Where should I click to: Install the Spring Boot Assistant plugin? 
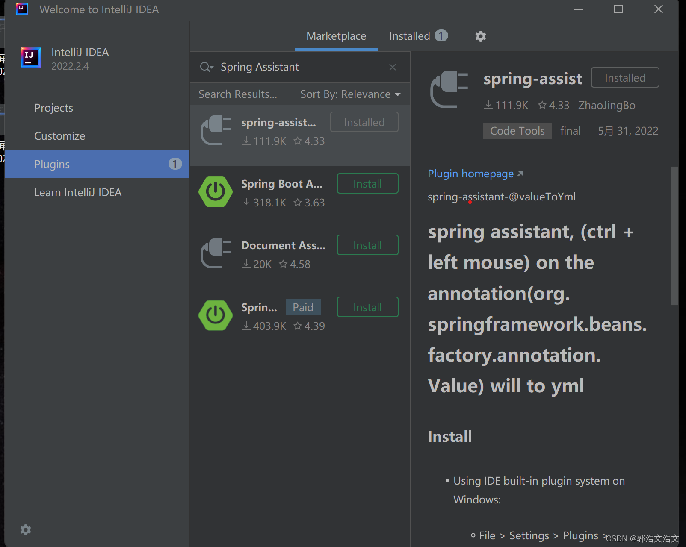point(368,184)
